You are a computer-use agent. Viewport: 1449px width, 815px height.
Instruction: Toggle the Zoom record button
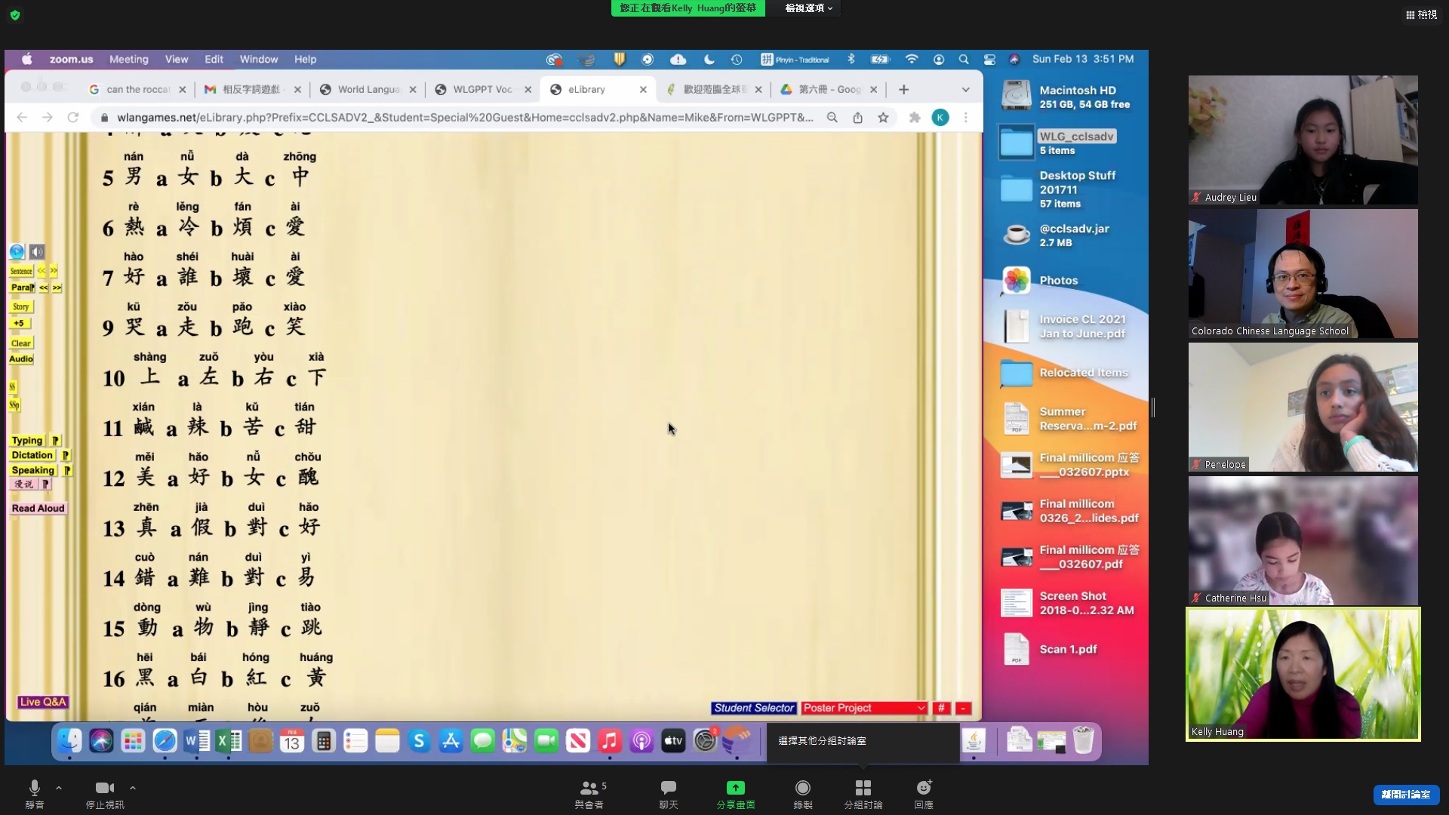(x=802, y=788)
